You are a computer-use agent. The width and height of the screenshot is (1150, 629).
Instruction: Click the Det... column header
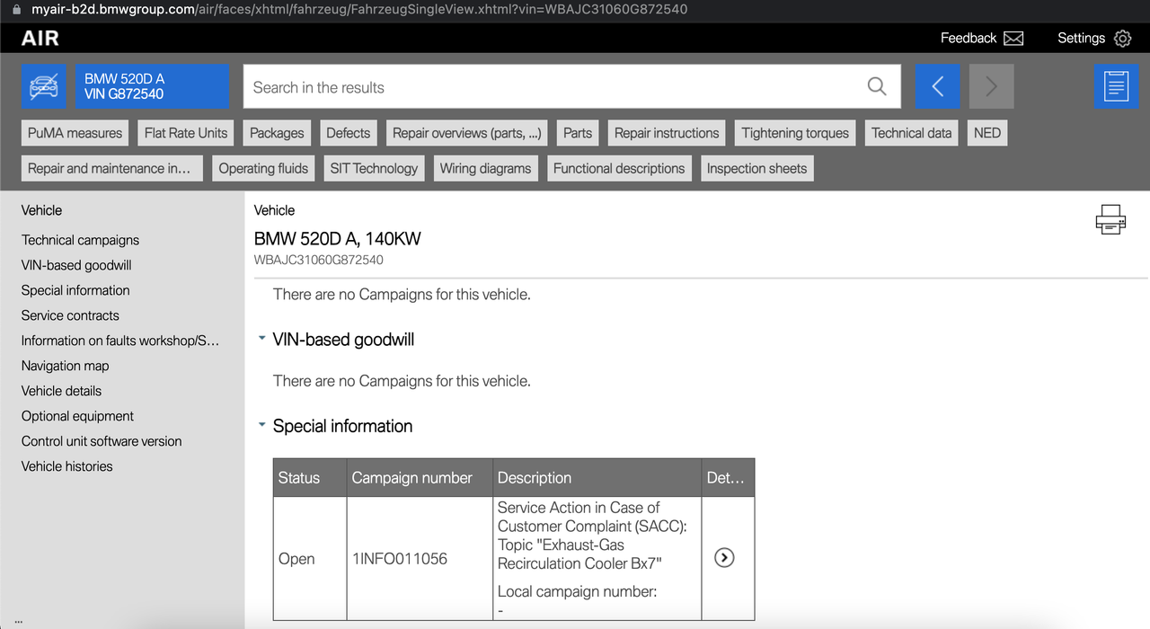728,478
